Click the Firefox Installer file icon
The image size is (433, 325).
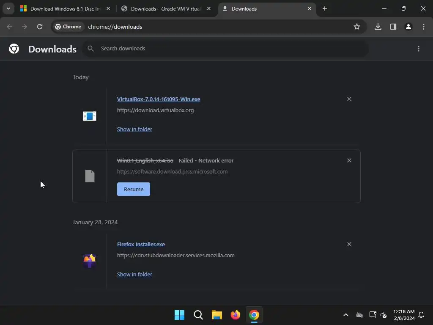90,261
